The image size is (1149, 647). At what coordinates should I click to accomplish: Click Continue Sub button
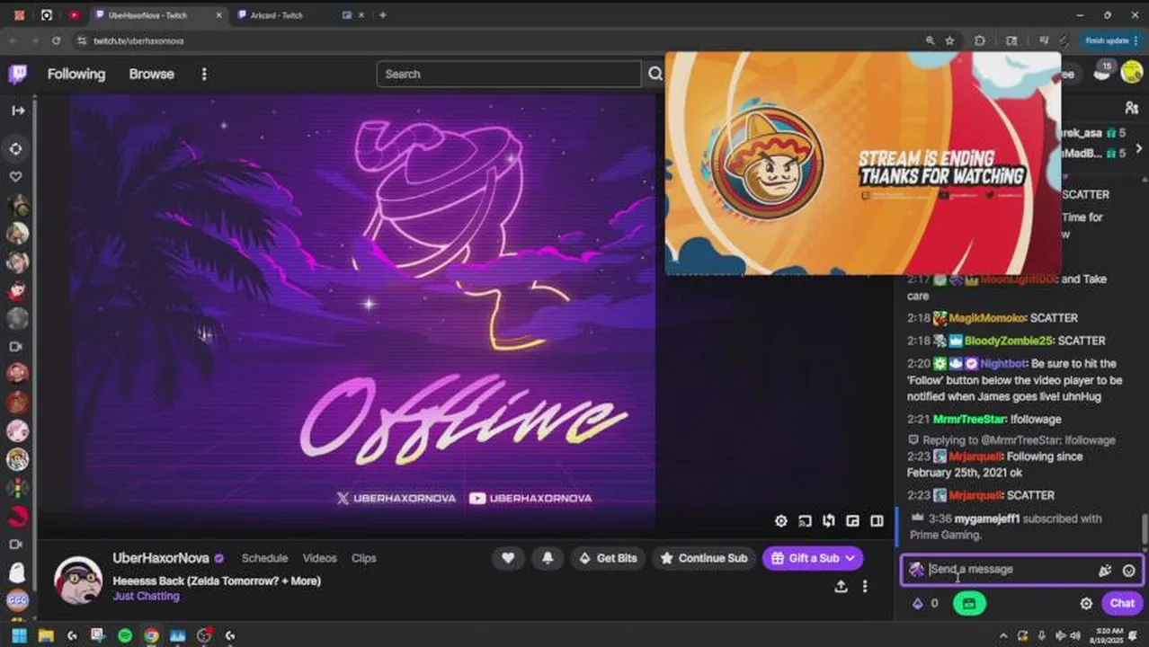coord(704,558)
